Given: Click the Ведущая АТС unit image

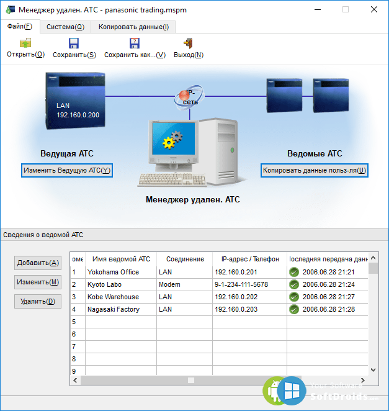Looking at the screenshot, I should click(76, 101).
